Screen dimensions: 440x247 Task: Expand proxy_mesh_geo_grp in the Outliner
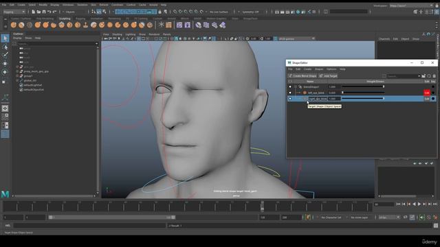coord(17,71)
